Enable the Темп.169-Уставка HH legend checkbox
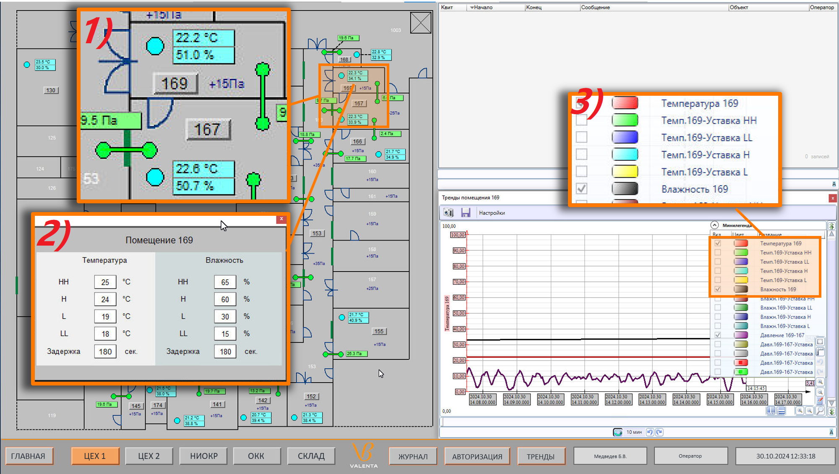The height and width of the screenshot is (474, 839). point(718,253)
